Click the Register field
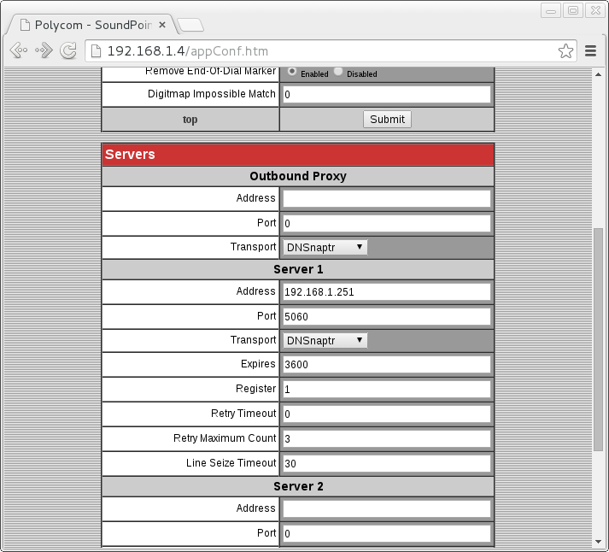609x552 pixels. coord(387,390)
